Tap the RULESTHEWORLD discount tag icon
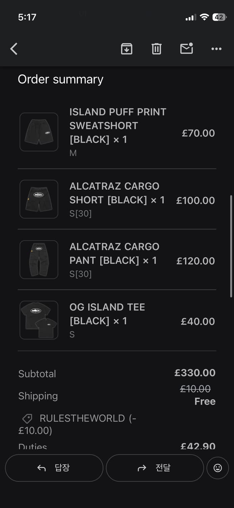Viewport: 234px width, 508px height. 27,419
